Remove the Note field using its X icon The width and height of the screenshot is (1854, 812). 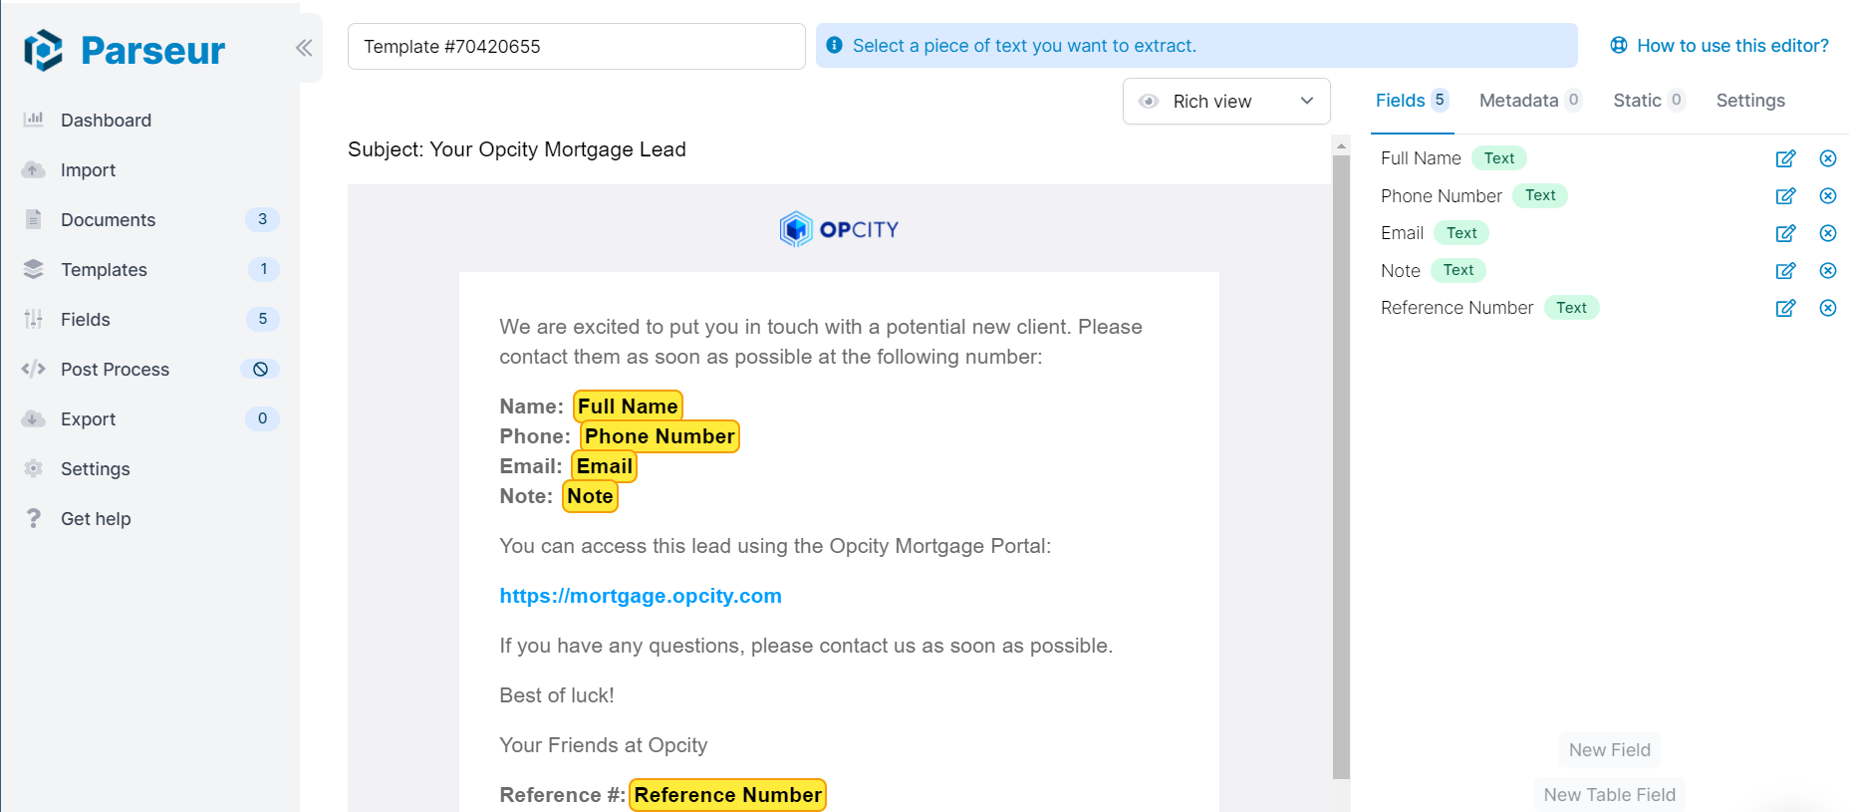tap(1828, 271)
